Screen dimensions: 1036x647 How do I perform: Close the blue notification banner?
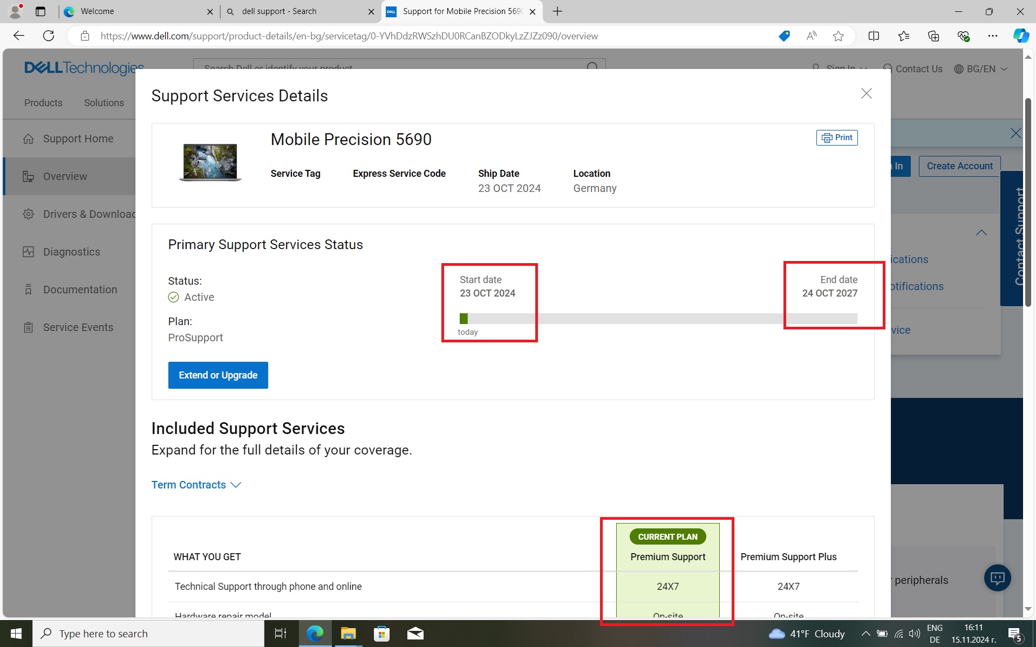[x=1015, y=133]
